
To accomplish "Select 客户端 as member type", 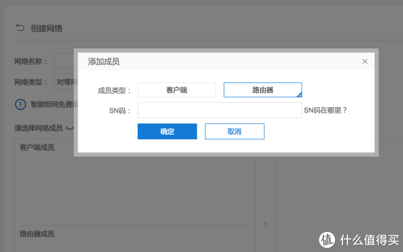I will [x=177, y=90].
